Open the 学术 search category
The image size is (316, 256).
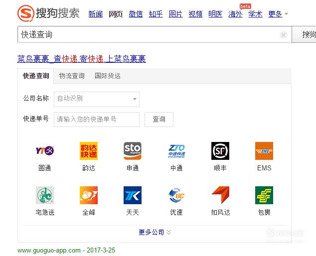click(x=255, y=14)
